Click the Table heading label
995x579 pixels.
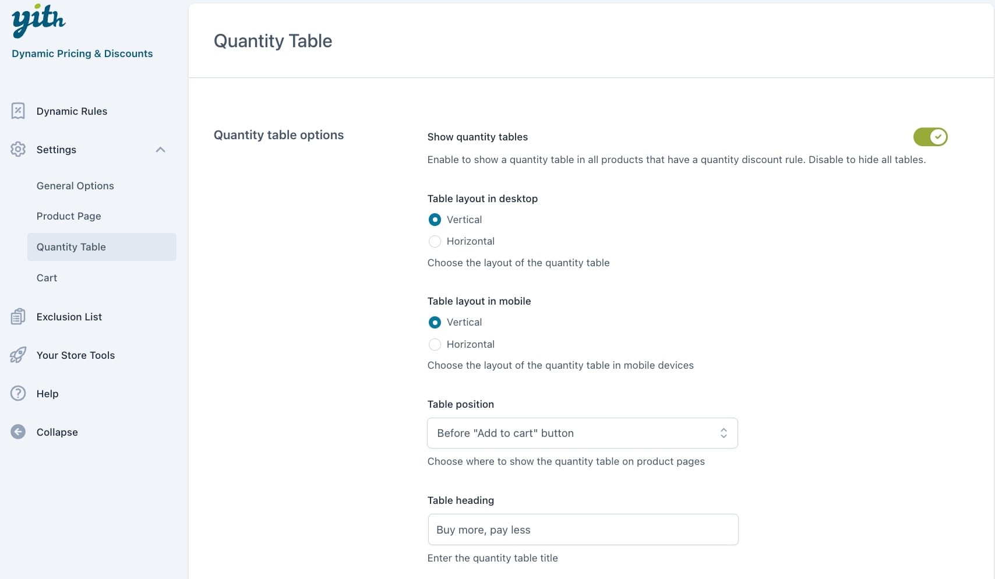pyautogui.click(x=461, y=500)
